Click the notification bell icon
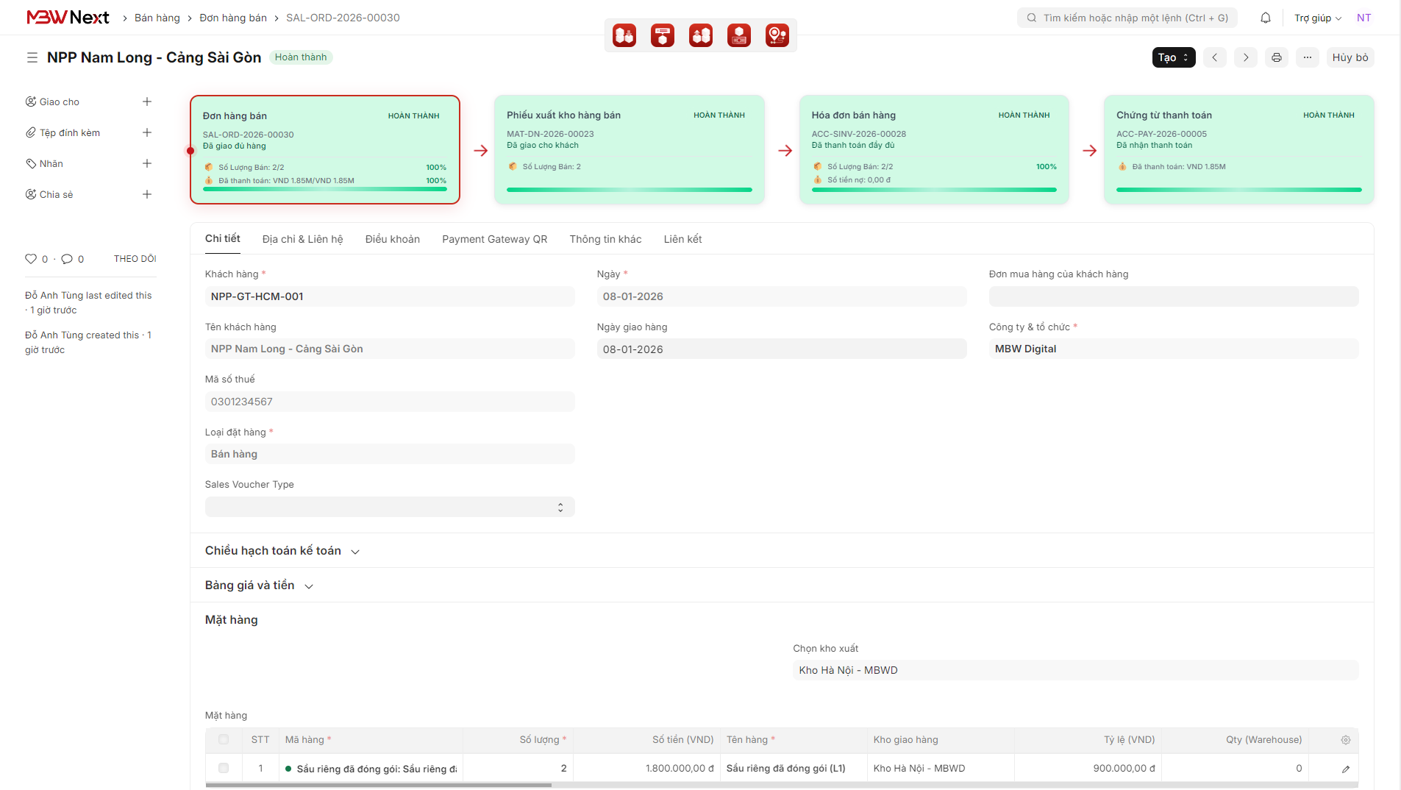The image size is (1401, 790). coord(1265,18)
